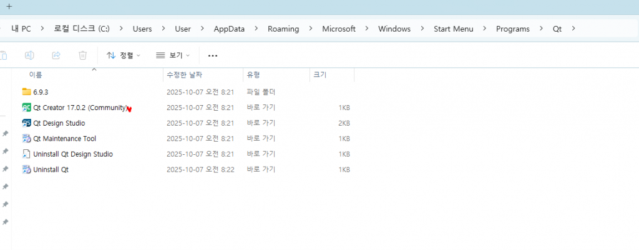This screenshot has height=250, width=639.
Task: Click the rename toolbar icon
Action: [x=29, y=55]
